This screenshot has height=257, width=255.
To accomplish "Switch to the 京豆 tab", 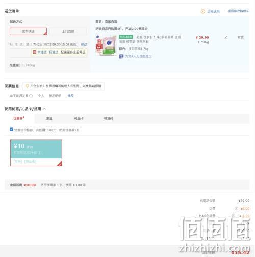I will pos(49,118).
